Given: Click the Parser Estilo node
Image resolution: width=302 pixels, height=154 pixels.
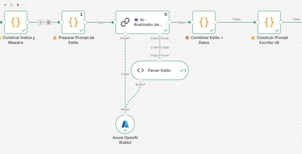Looking at the screenshot, I should (x=159, y=71).
